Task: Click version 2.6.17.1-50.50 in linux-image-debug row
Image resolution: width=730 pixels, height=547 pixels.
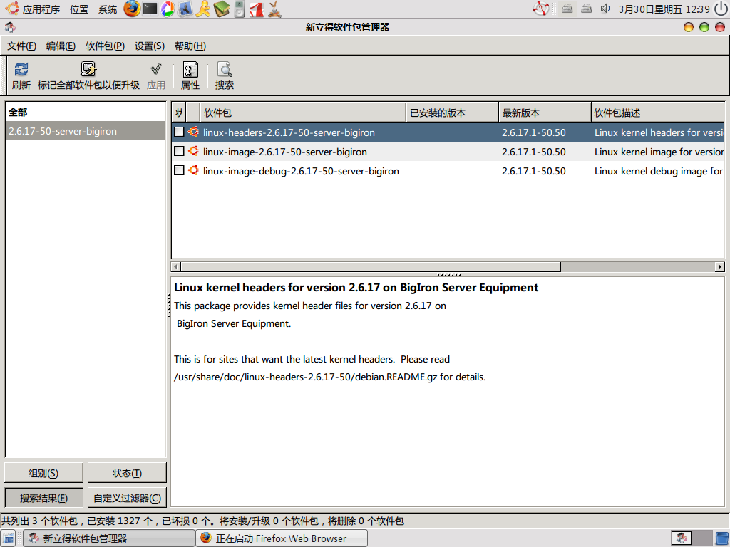Action: (x=533, y=171)
